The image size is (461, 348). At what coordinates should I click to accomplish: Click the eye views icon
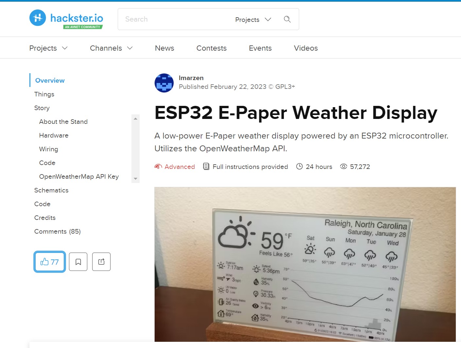[x=344, y=166]
